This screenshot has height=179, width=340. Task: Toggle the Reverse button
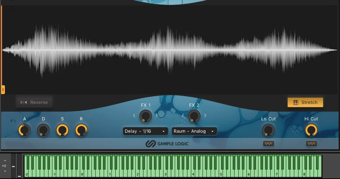34,102
